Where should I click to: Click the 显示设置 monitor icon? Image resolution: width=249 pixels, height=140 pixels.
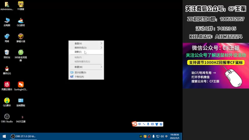tap(72, 72)
